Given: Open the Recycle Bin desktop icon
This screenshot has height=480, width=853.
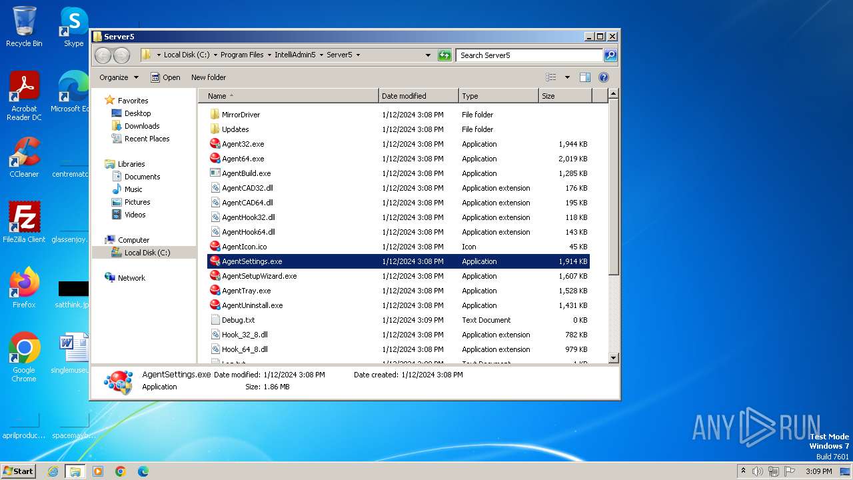Looking at the screenshot, I should click(x=24, y=27).
